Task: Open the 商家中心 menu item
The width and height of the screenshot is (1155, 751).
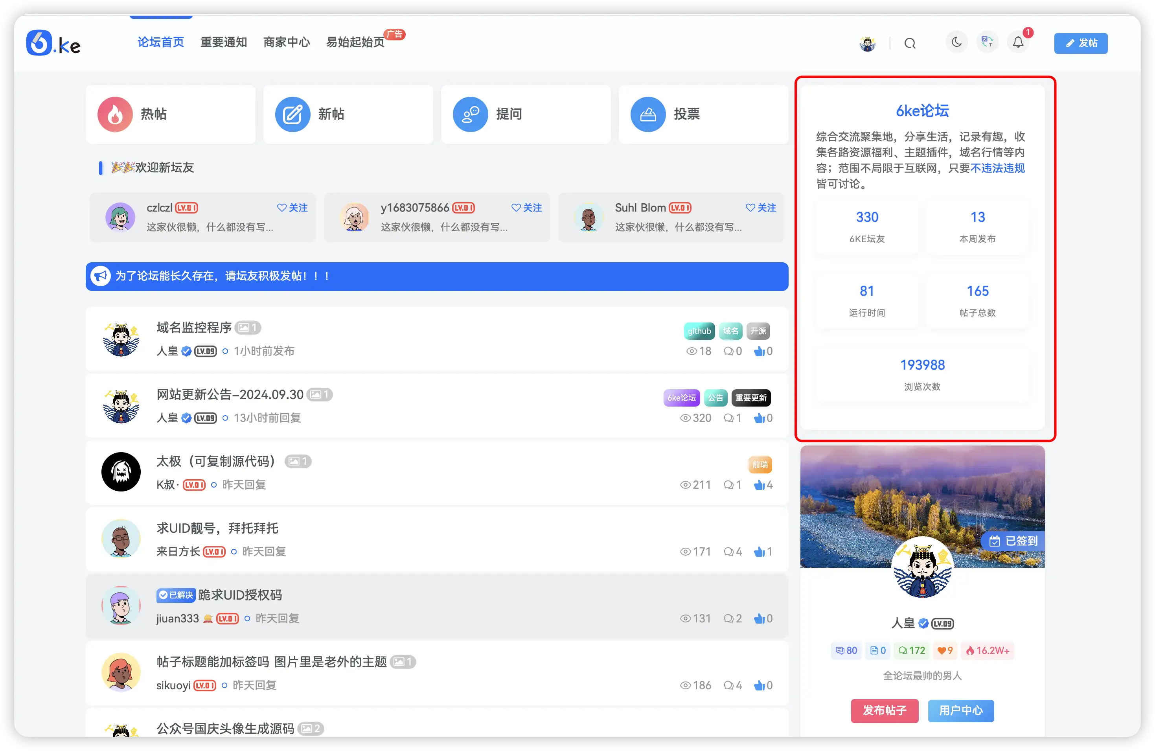Action: (286, 42)
